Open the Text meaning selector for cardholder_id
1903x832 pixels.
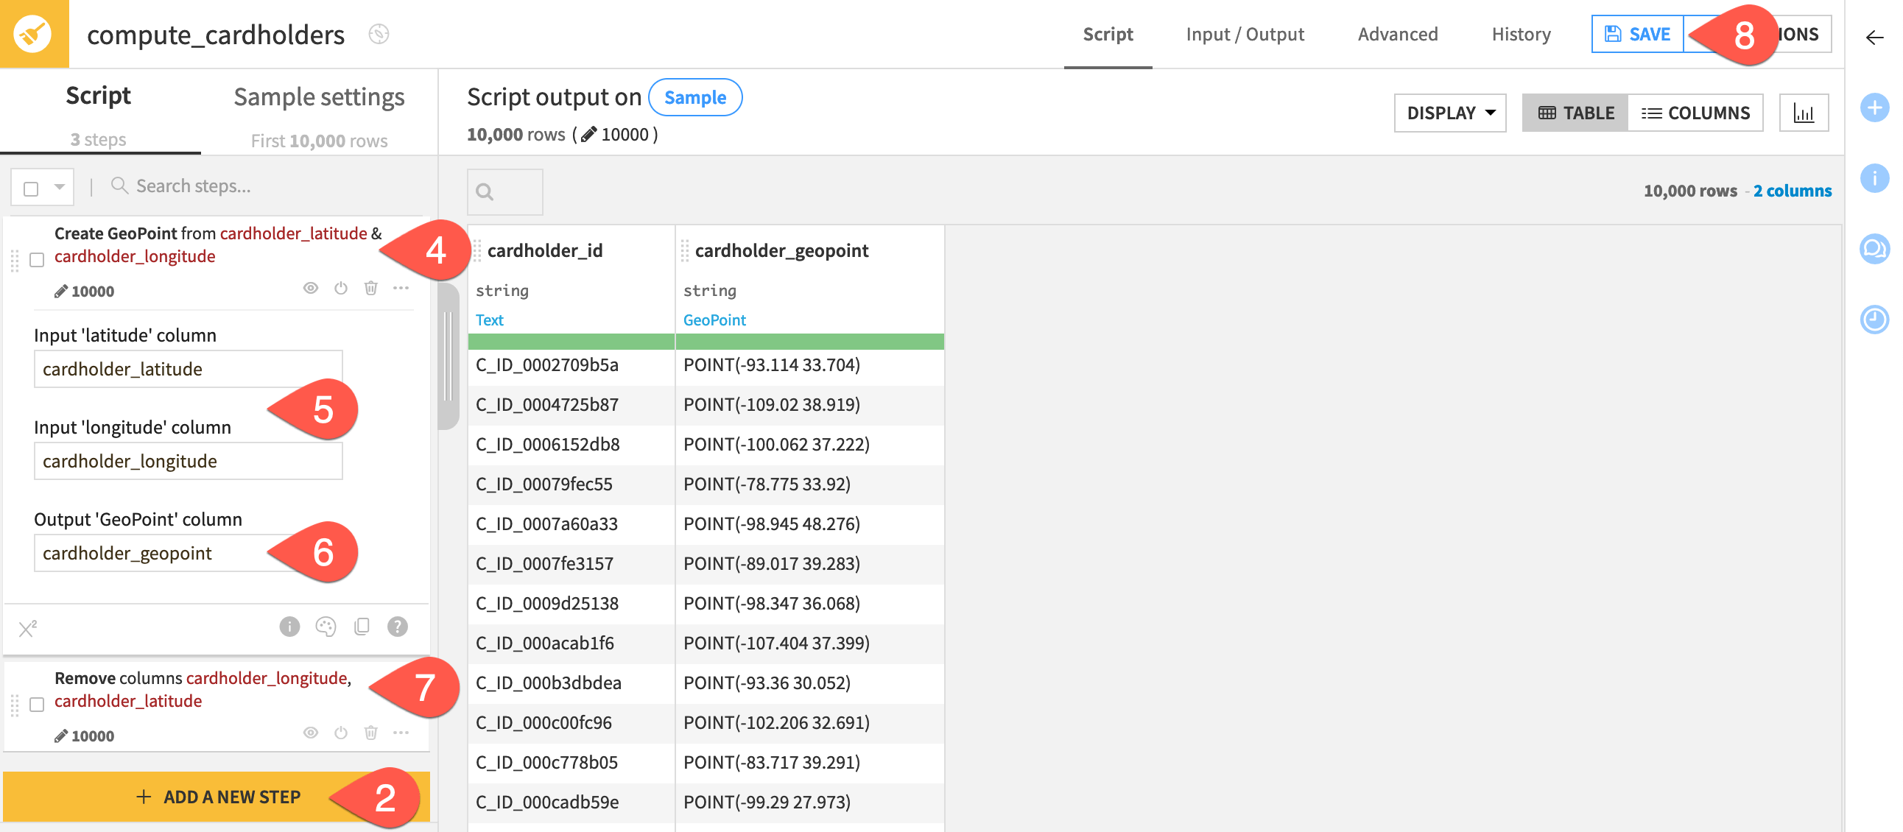[x=489, y=320]
